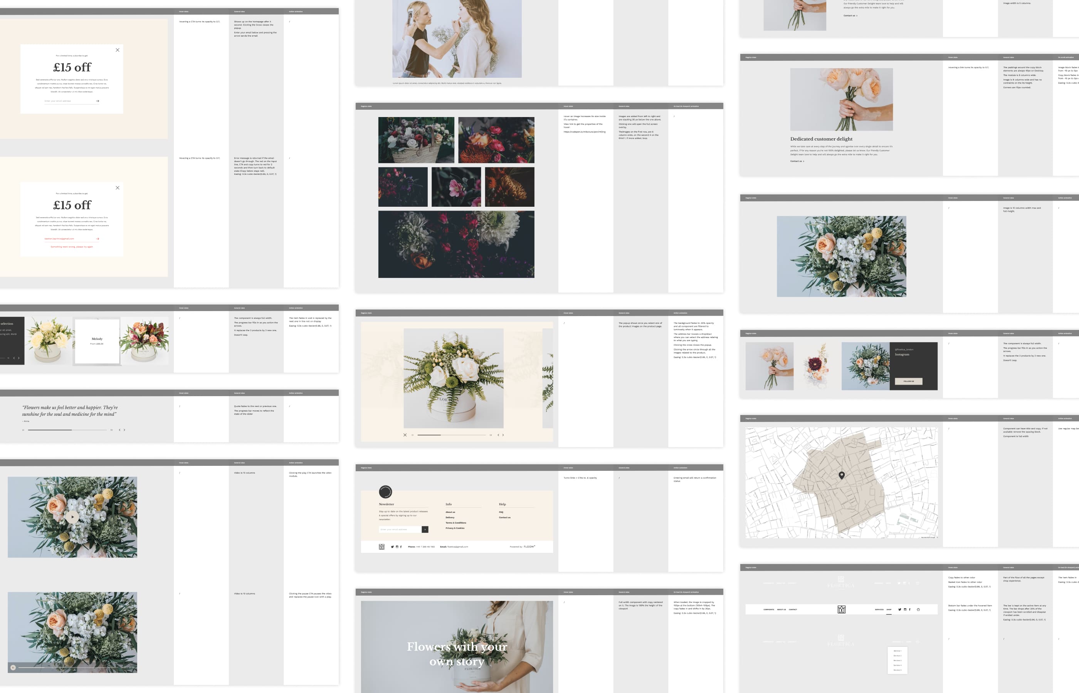Click the footer Floetica logo icon

coord(382,547)
